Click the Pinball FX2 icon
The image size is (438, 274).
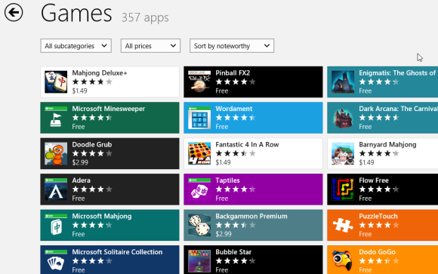(199, 82)
